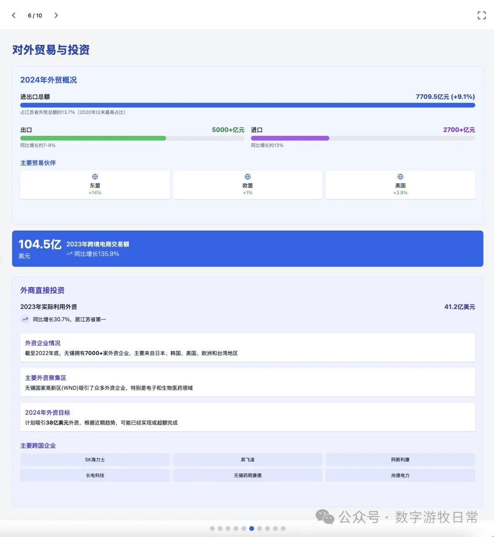Click the trend icon before 同比增长30.7%
Image resolution: width=494 pixels, height=537 pixels.
tap(25, 319)
